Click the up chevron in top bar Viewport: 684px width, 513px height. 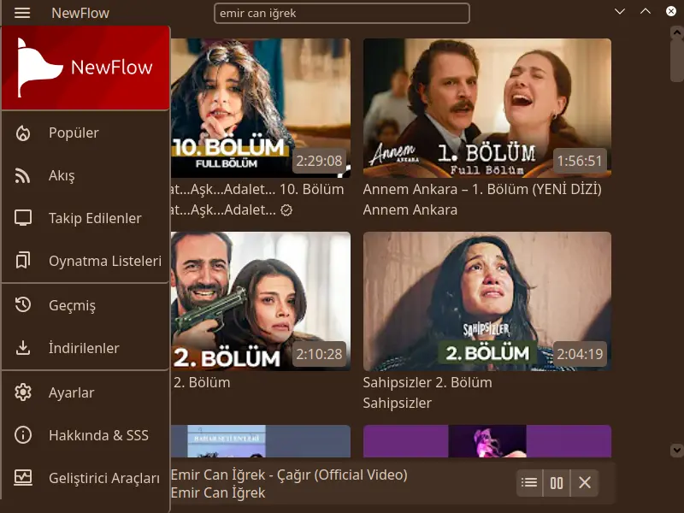[x=646, y=12]
